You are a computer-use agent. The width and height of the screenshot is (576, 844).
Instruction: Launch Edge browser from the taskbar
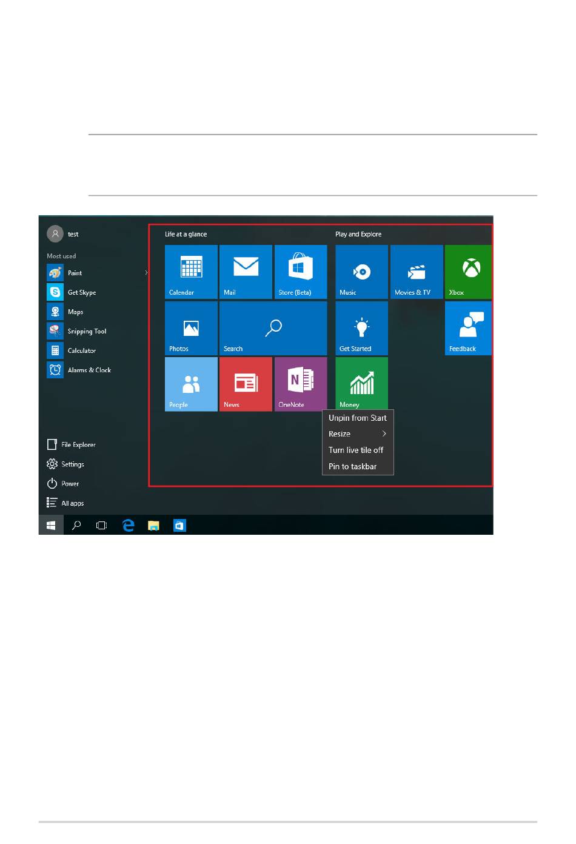pyautogui.click(x=128, y=525)
